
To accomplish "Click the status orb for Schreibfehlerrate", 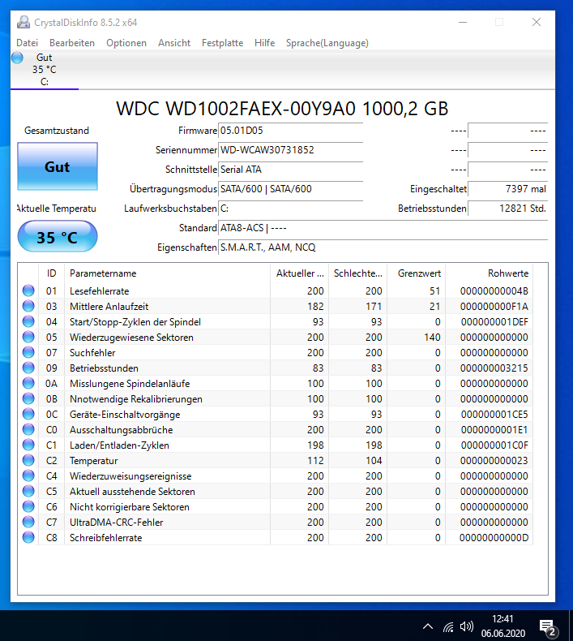I will pos(28,537).
